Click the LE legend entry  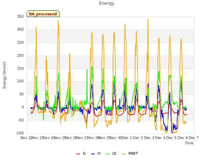coord(111,153)
